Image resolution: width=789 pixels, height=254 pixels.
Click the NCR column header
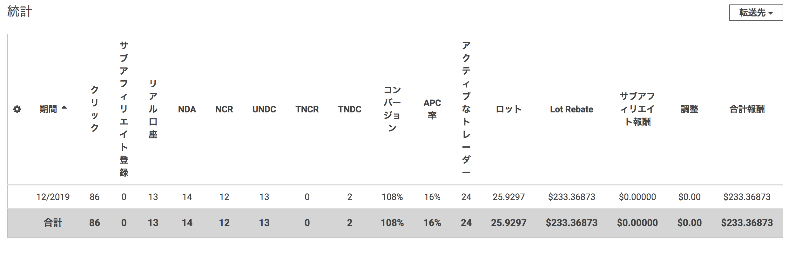(224, 109)
